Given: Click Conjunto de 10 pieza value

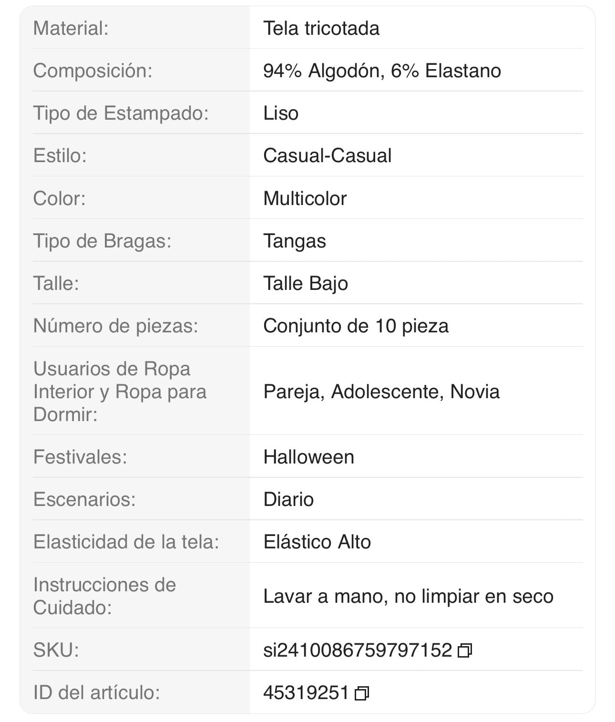Looking at the screenshot, I should pyautogui.click(x=356, y=326).
